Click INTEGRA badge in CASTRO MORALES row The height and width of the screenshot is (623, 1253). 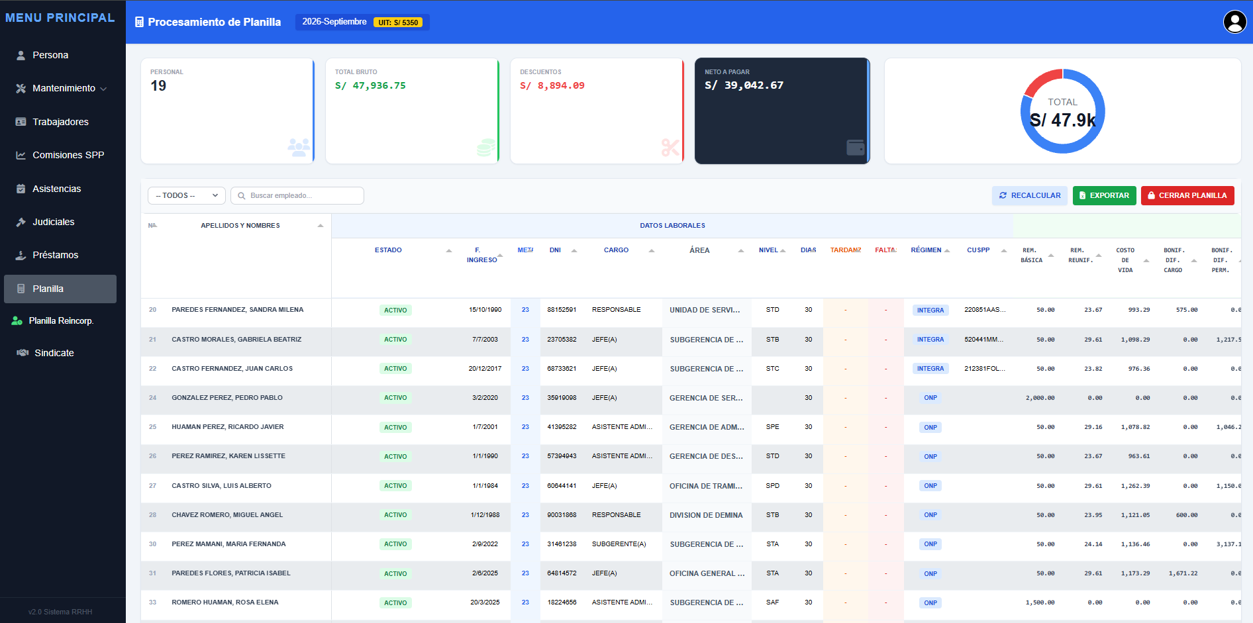[930, 340]
